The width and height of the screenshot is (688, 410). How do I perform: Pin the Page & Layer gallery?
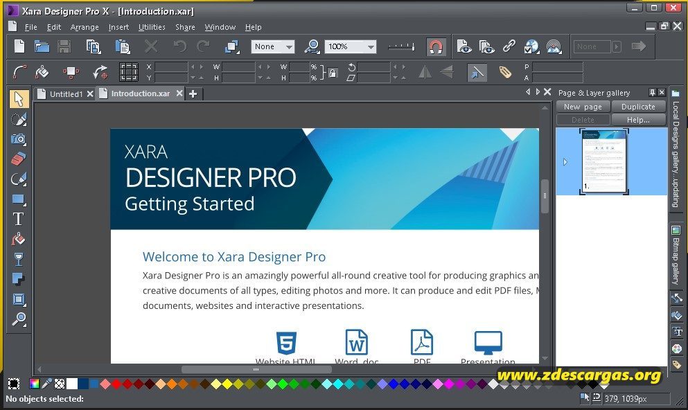pos(653,93)
